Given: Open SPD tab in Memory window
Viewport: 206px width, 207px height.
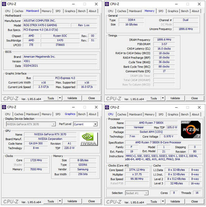Looking at the screenshot, I should [161, 11].
